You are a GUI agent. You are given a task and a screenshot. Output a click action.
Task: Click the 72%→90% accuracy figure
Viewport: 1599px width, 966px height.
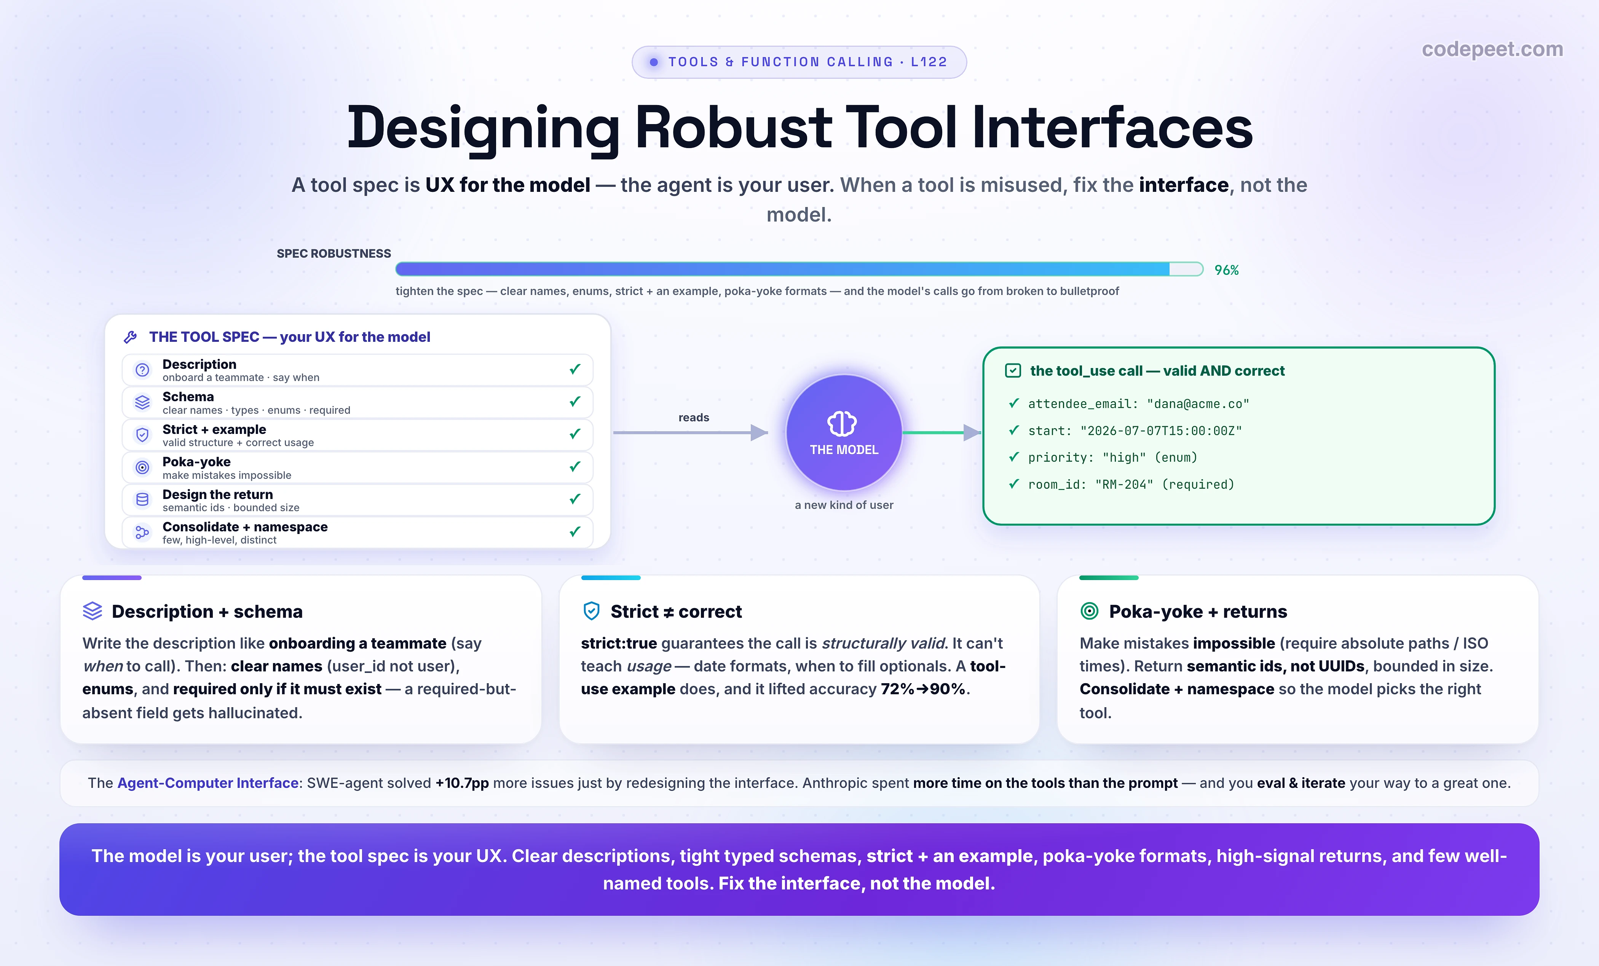coord(923,689)
